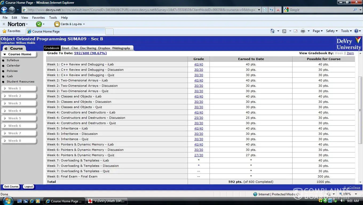The width and height of the screenshot is (363, 205).
Task: Switch to the Dropbox tab
Action: pos(104,48)
